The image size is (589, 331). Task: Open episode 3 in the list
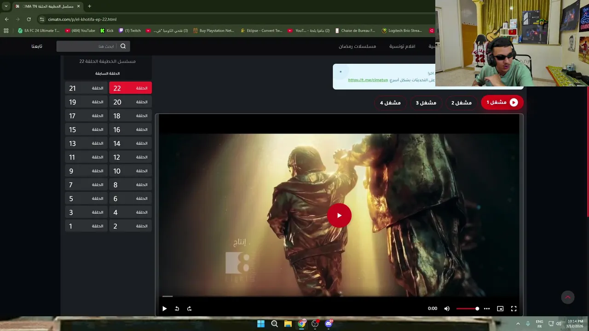click(x=86, y=212)
